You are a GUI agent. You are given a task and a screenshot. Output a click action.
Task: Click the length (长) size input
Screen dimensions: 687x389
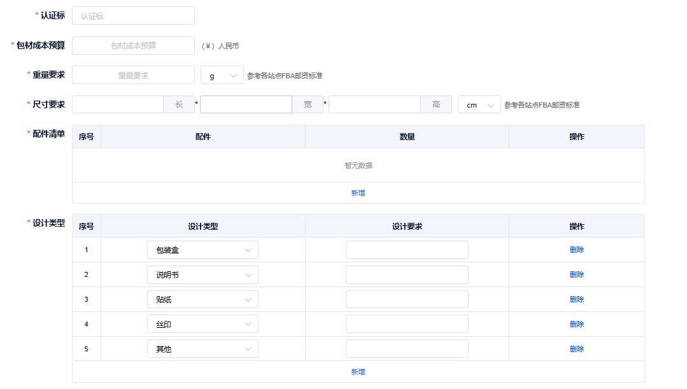[x=118, y=104]
